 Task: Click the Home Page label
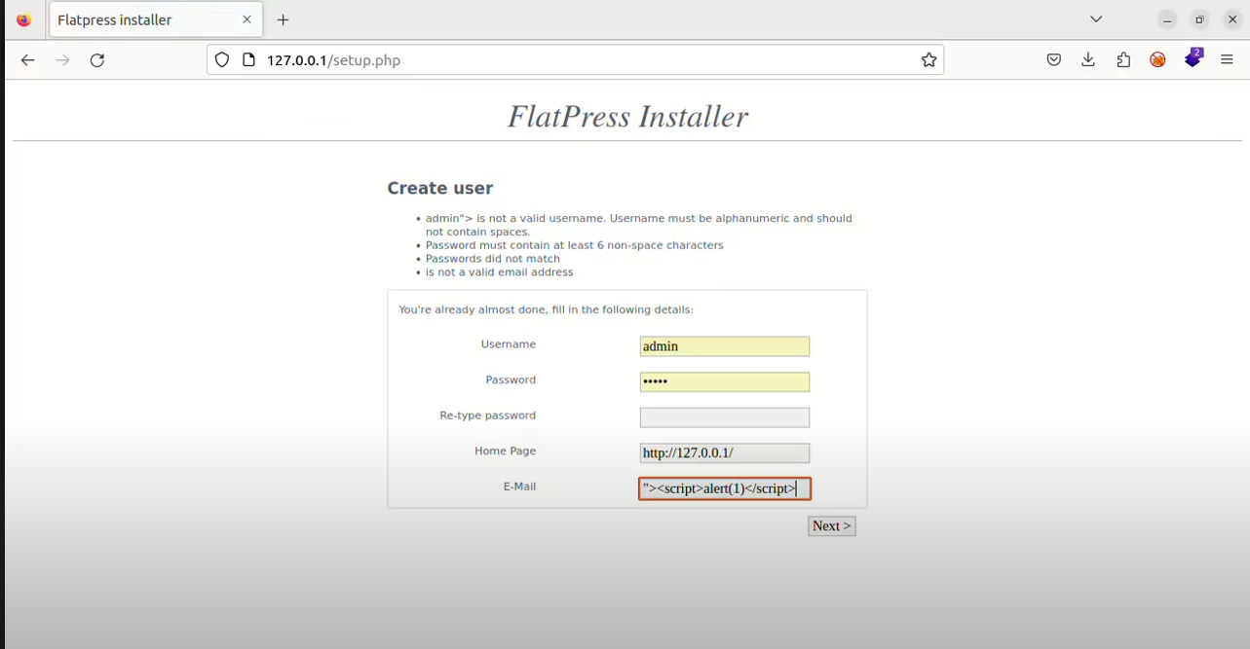point(505,451)
